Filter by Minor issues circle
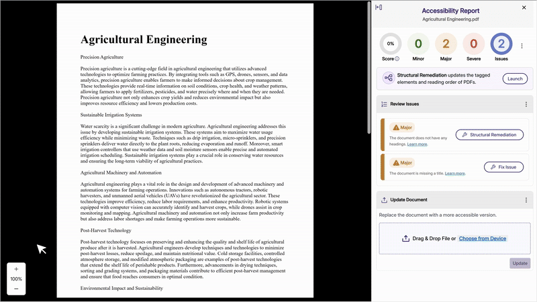This screenshot has width=537, height=302. (418, 44)
